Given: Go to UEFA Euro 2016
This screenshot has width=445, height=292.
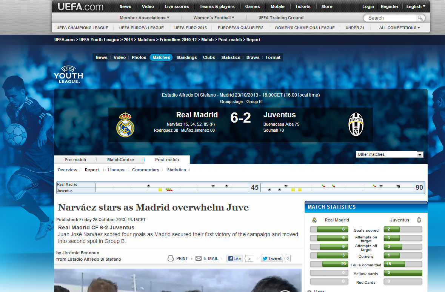Looking at the screenshot, I should [191, 28].
